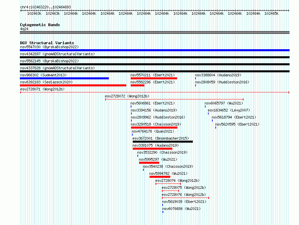Click the nsv5547030 (ByrskaBishop2022) variant label
The height and width of the screenshot is (225, 299).
tap(49, 47)
